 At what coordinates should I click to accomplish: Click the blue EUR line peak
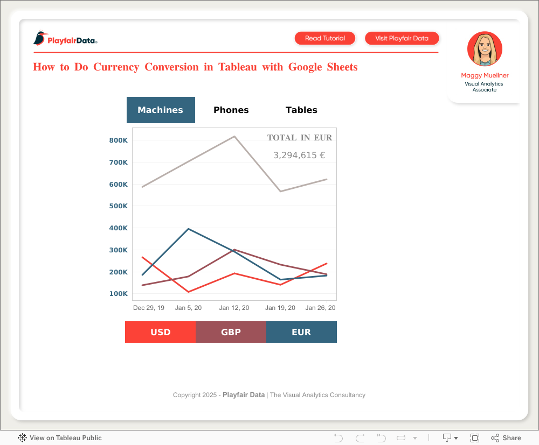188,229
